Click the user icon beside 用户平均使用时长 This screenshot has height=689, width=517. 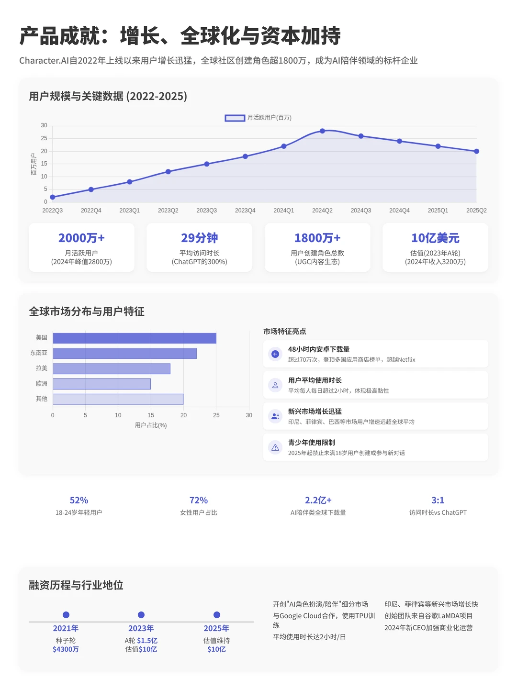tap(275, 385)
